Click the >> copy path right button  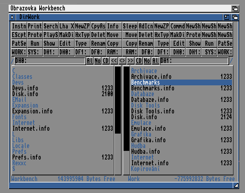[130, 61]
